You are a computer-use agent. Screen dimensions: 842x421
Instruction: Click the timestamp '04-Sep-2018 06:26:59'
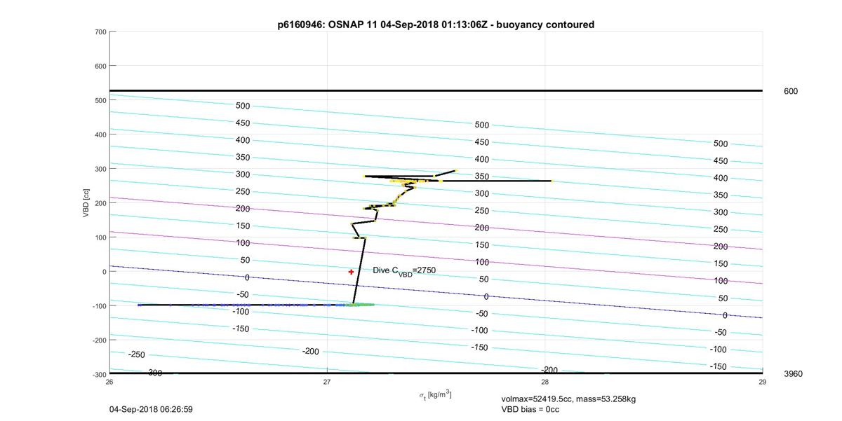pyautogui.click(x=151, y=409)
